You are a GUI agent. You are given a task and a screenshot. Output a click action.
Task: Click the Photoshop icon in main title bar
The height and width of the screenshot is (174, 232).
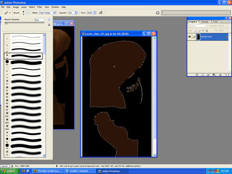pyautogui.click(x=2, y=3)
